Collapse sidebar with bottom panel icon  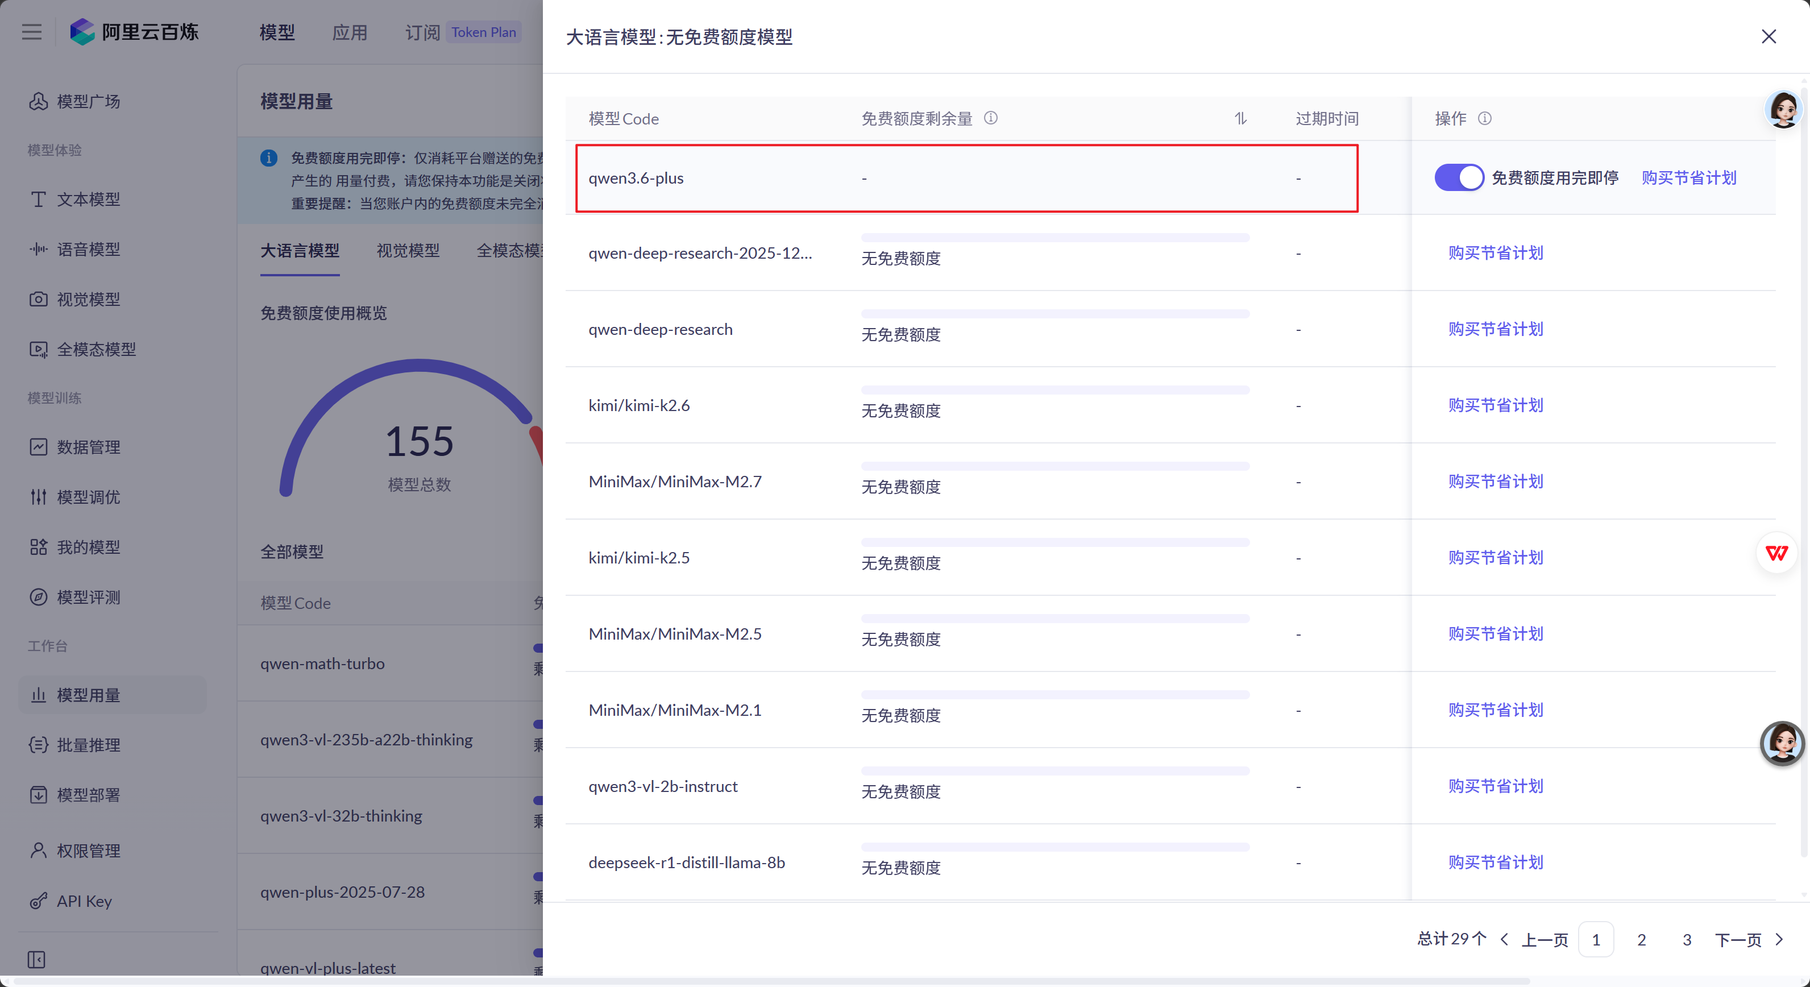point(36,960)
